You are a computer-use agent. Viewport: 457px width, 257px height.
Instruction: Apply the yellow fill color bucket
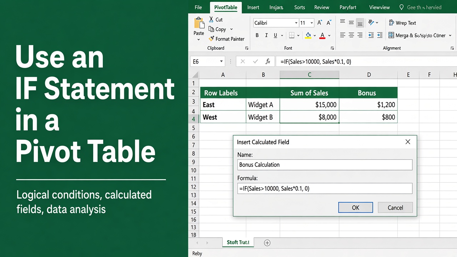coord(308,35)
